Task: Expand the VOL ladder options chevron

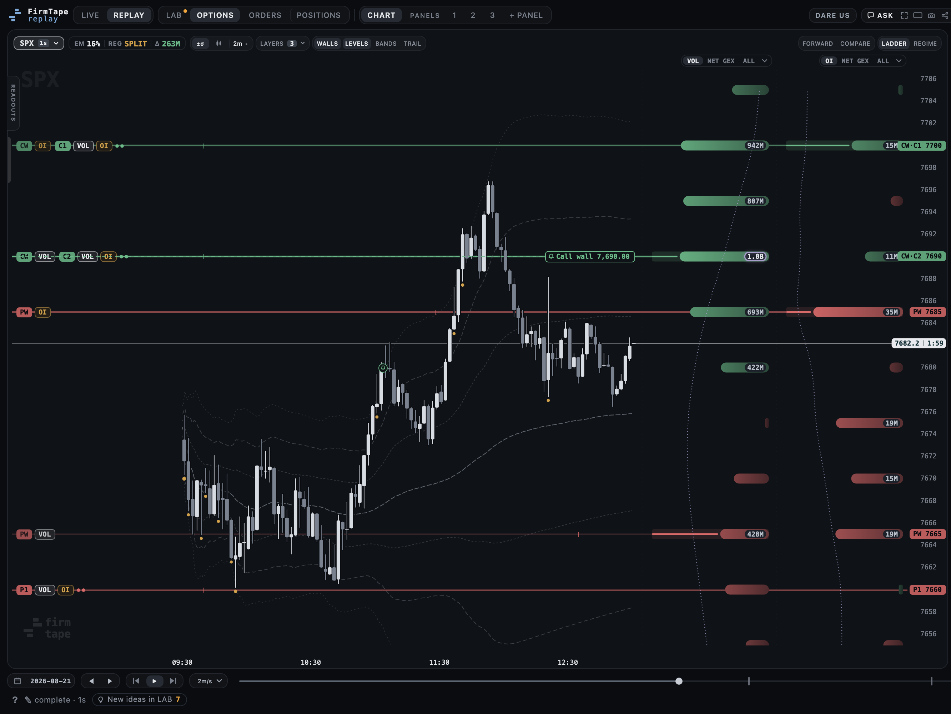Action: [x=764, y=61]
